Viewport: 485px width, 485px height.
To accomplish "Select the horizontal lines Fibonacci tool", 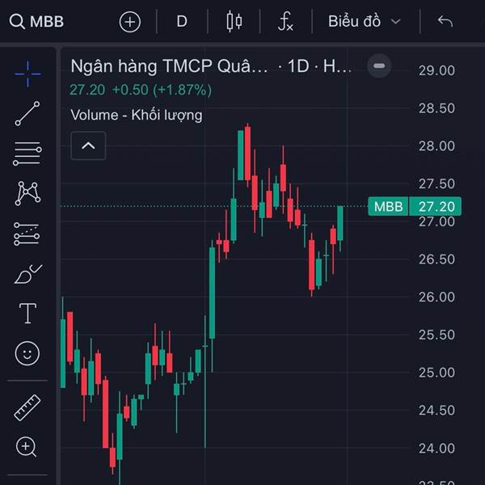I will tap(27, 154).
